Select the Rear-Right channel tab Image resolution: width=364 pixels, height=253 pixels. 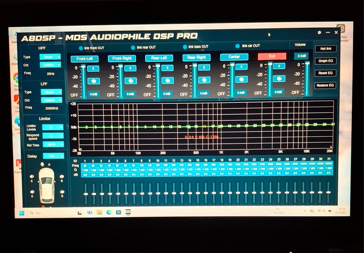pyautogui.click(x=196, y=58)
